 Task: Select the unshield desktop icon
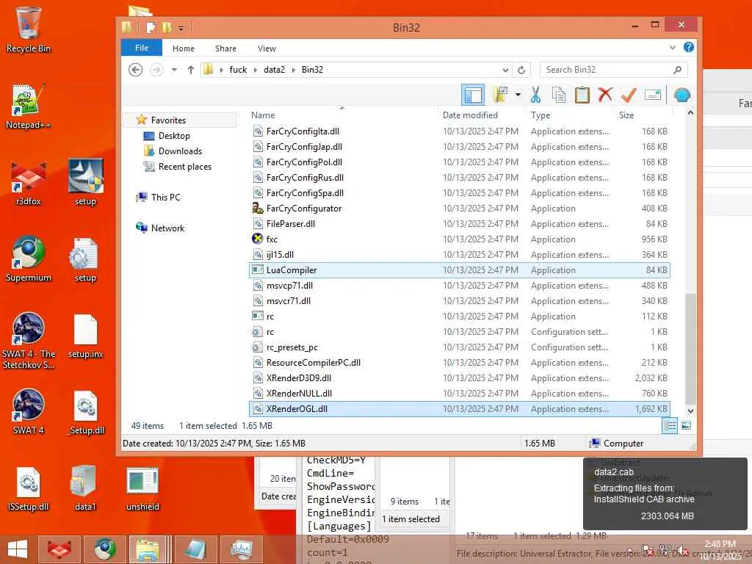point(142,488)
